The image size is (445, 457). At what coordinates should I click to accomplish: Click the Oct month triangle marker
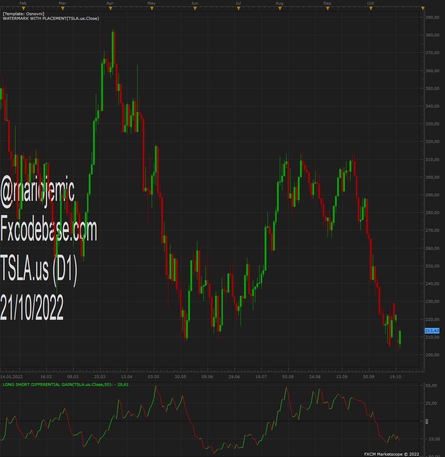point(371,8)
